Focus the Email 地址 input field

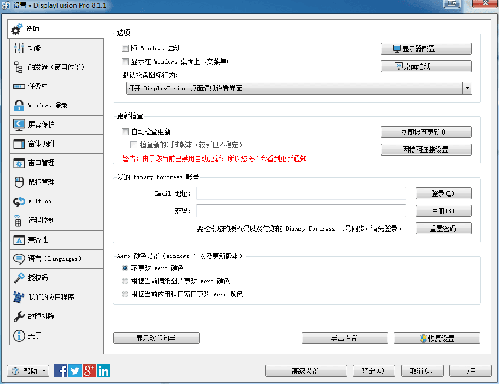(301, 193)
